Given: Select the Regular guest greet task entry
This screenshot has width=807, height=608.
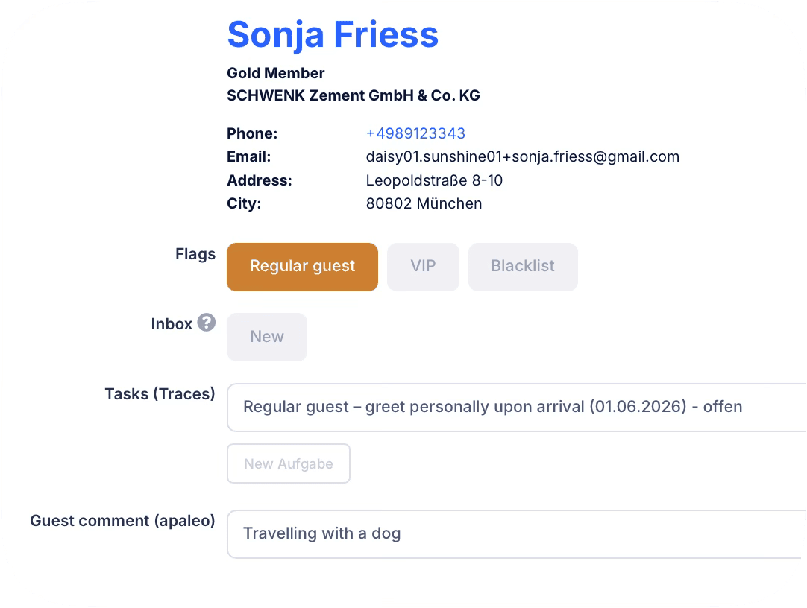Looking at the screenshot, I should click(x=517, y=407).
